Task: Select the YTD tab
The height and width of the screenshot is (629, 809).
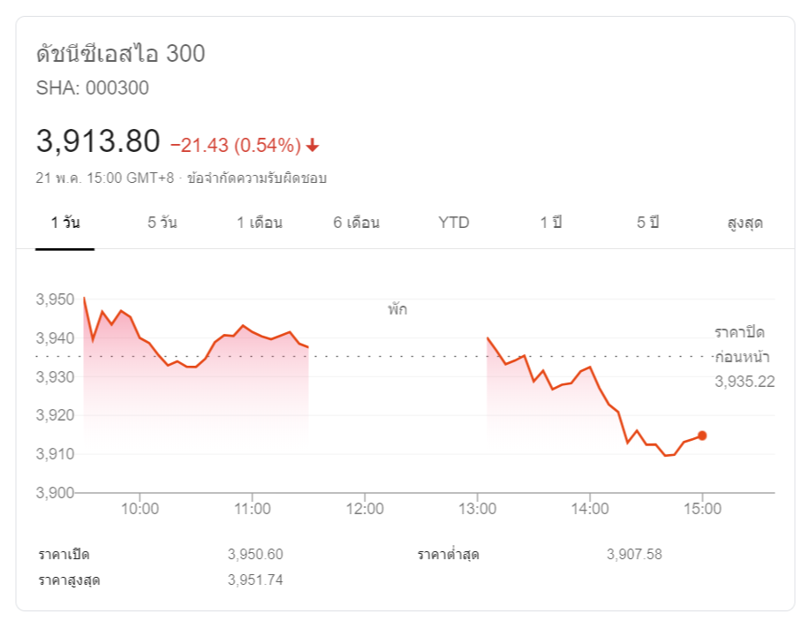Action: (x=454, y=223)
